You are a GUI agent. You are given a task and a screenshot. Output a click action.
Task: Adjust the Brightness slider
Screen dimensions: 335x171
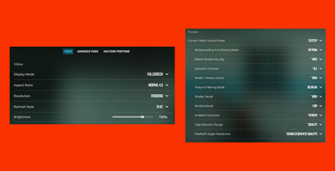pos(143,117)
